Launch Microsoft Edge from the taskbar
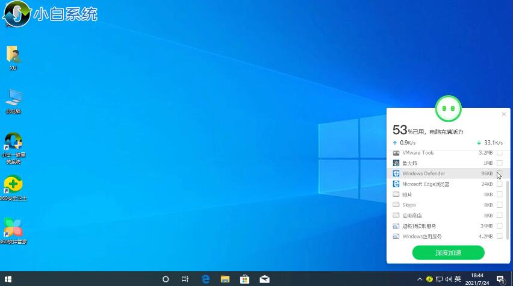Viewport: 513px width, 286px height. [205, 279]
